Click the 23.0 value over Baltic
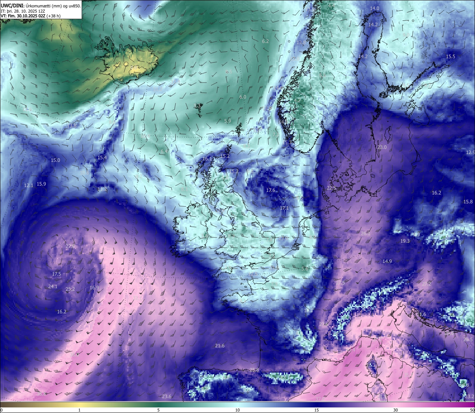 click(x=382, y=147)
